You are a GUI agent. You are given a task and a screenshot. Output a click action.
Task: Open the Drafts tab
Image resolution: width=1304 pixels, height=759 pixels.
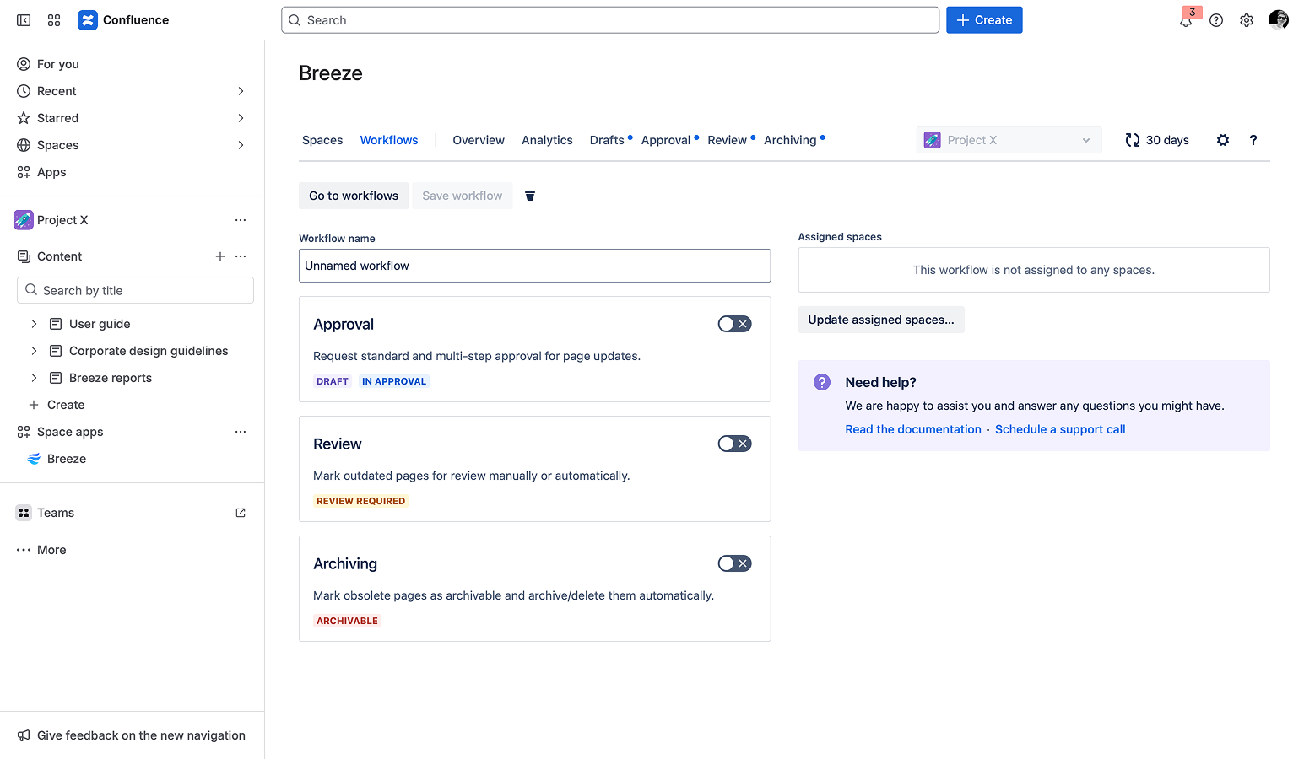[x=606, y=140]
